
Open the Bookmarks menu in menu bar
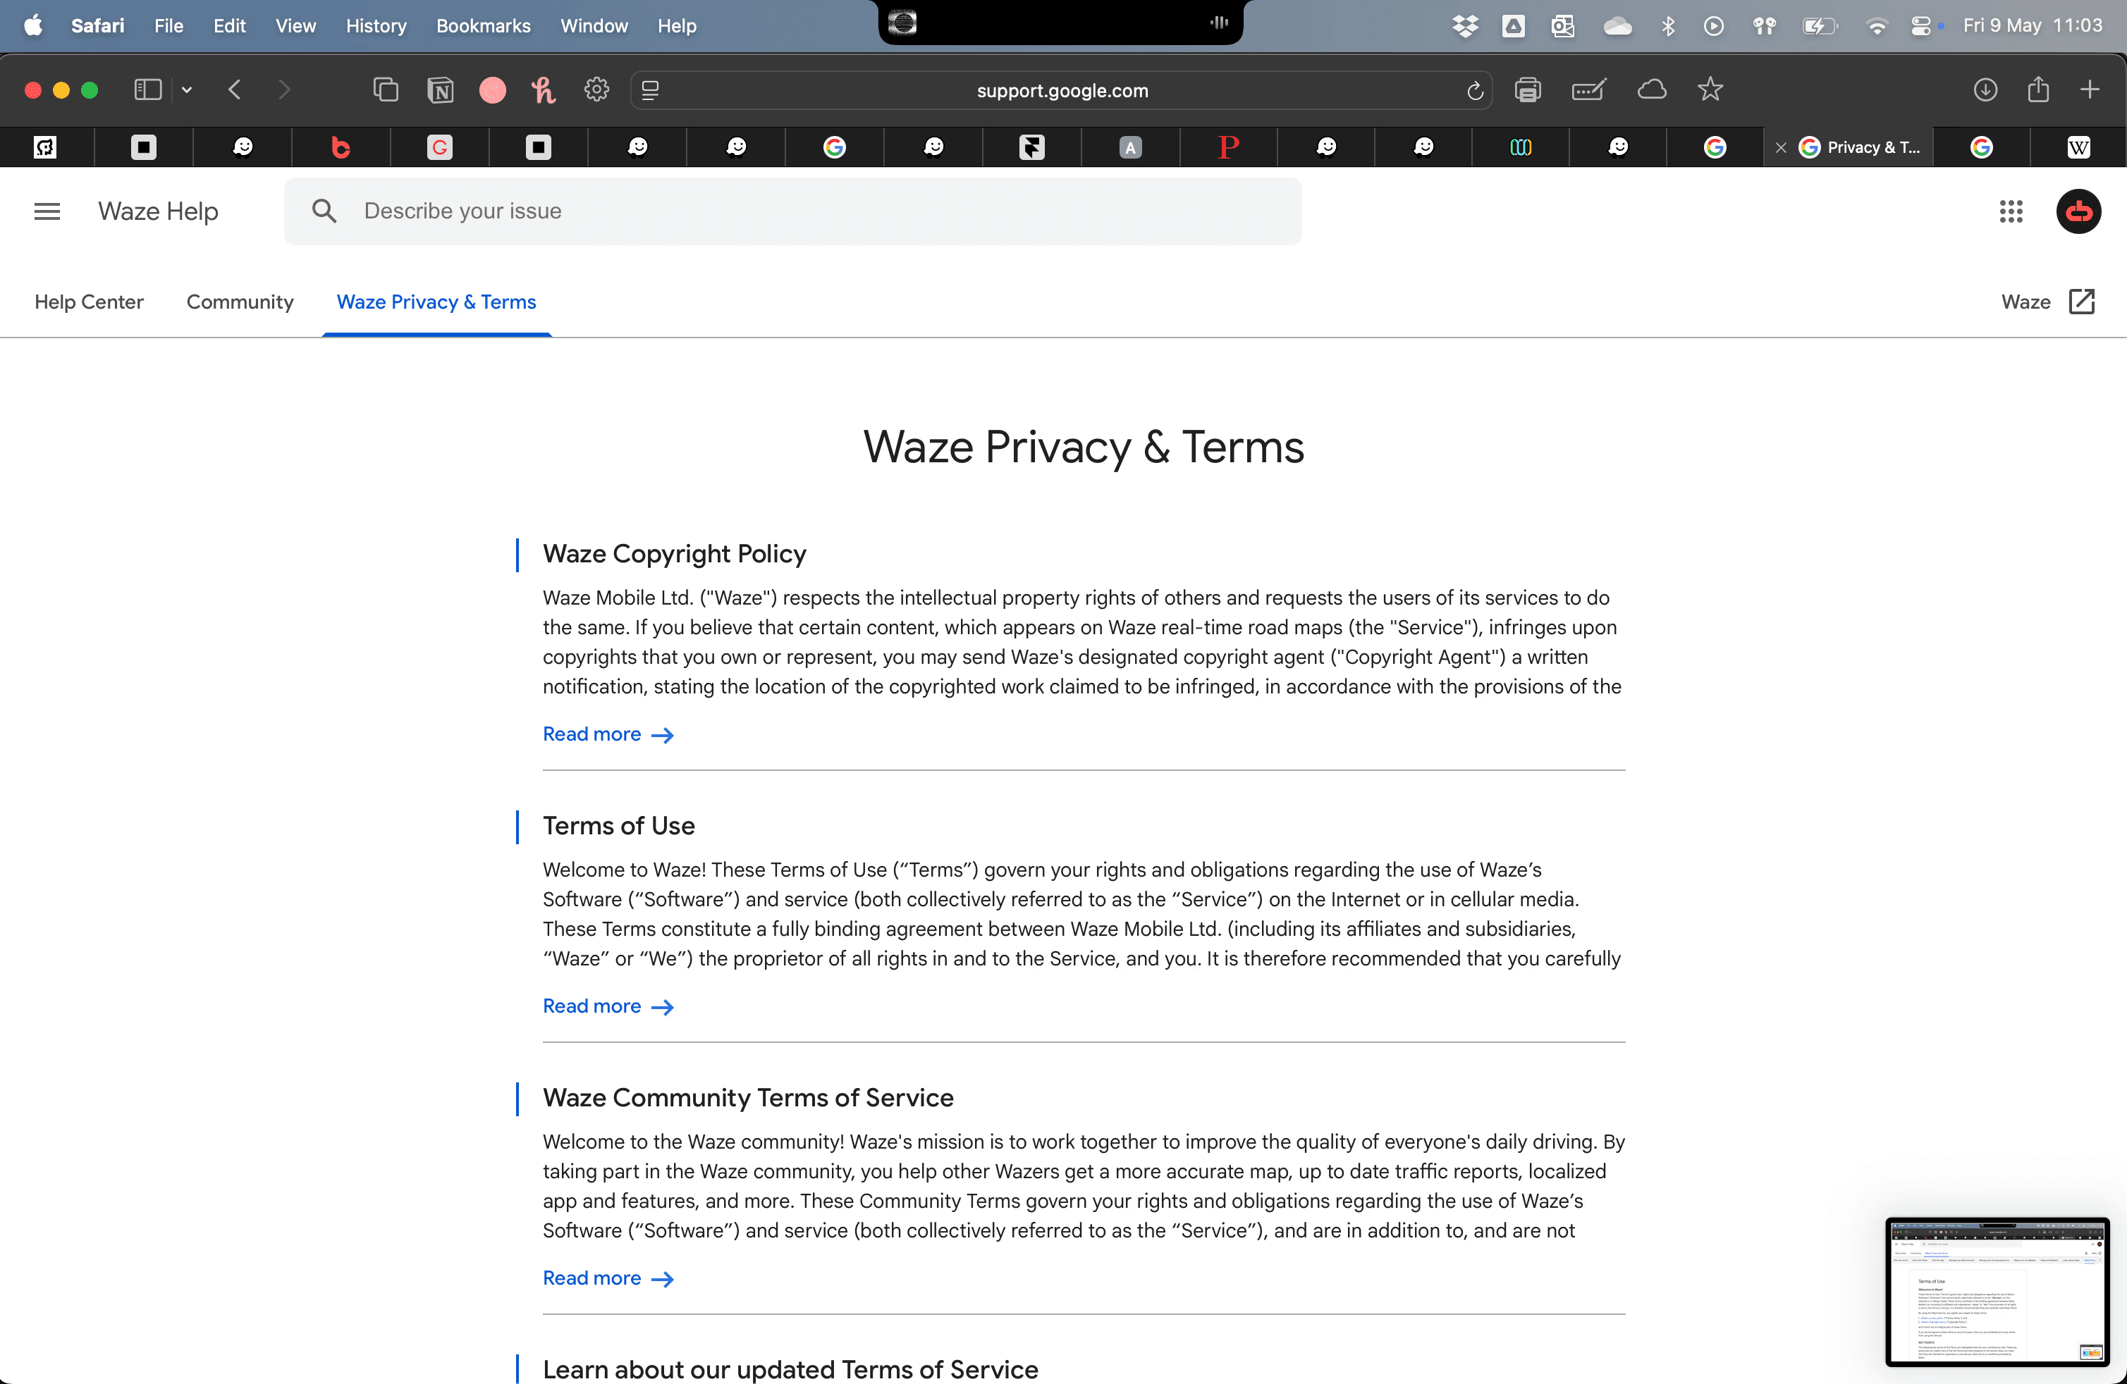[x=483, y=26]
